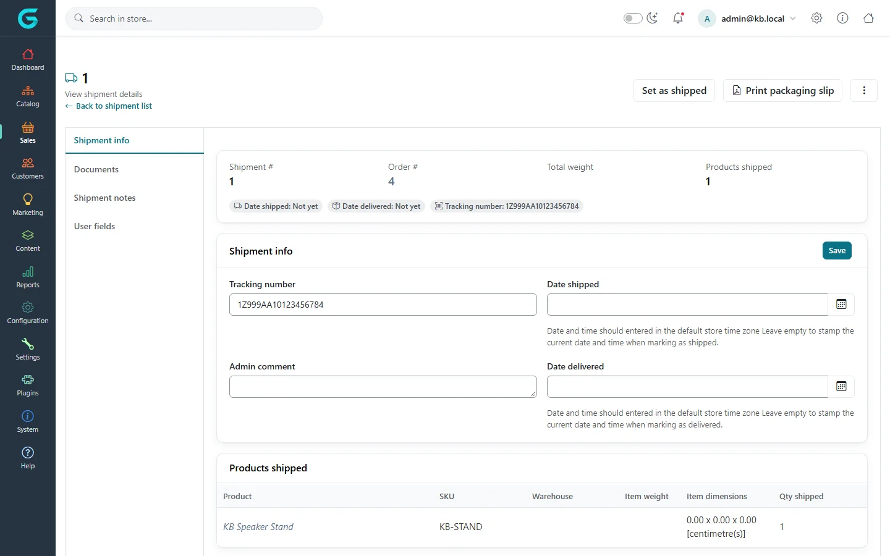Open the Sales sidebar section
The width and height of the screenshot is (890, 556).
coord(28,133)
